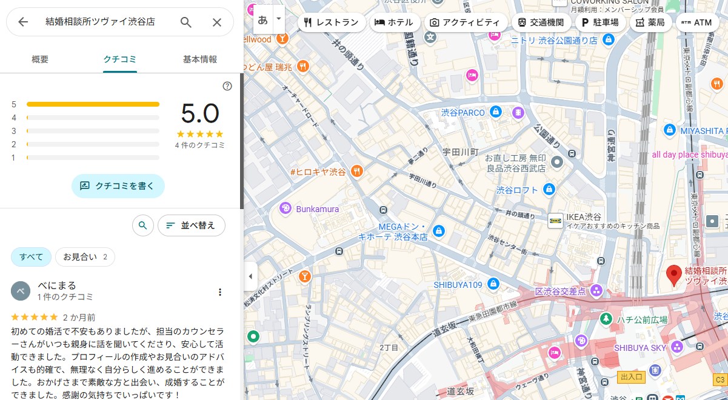728x400 pixels.
Task: Open the rating help question-mark icon
Action: (x=227, y=86)
